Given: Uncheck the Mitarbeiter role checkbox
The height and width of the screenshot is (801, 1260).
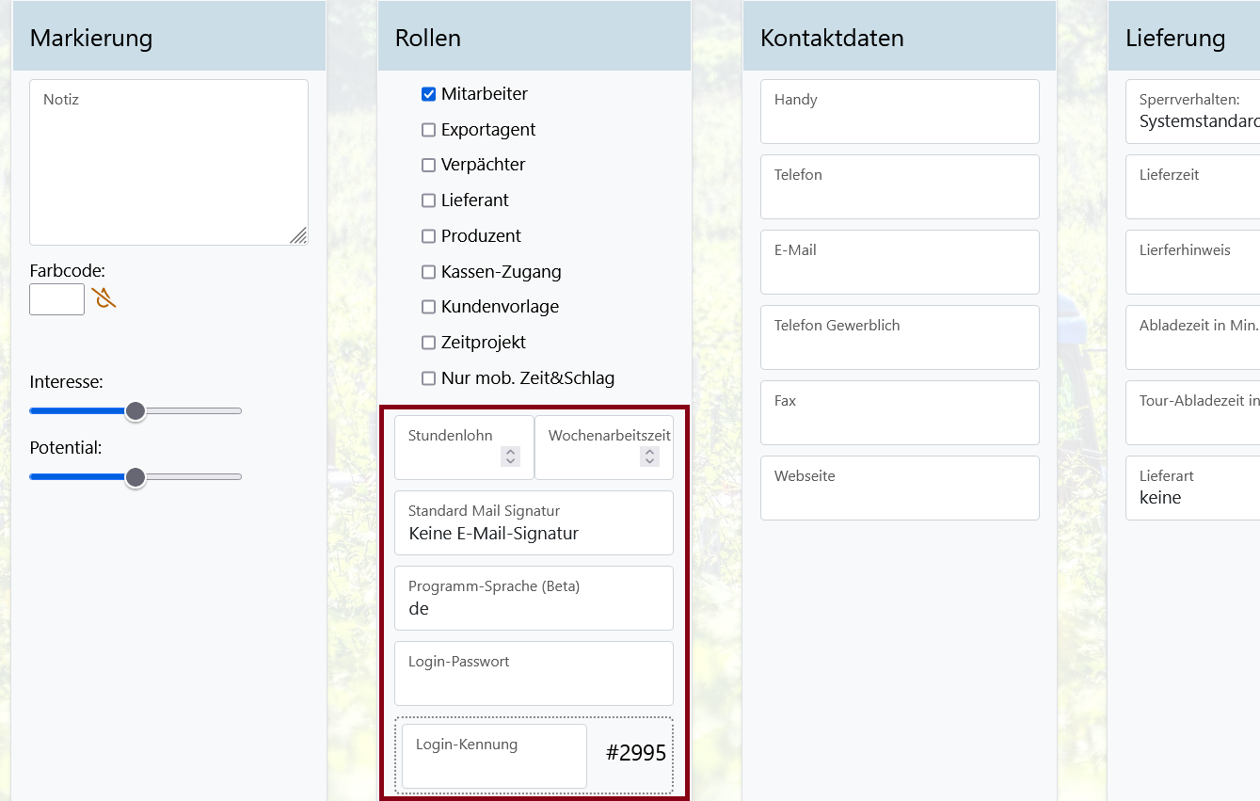Looking at the screenshot, I should (x=429, y=94).
